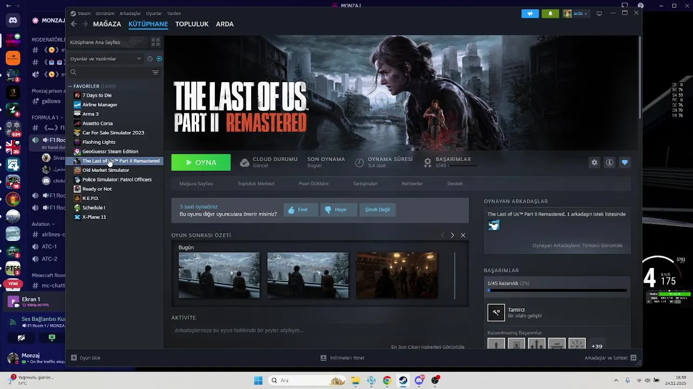Click the library search field
This screenshot has height=389, width=693.
[110, 72]
